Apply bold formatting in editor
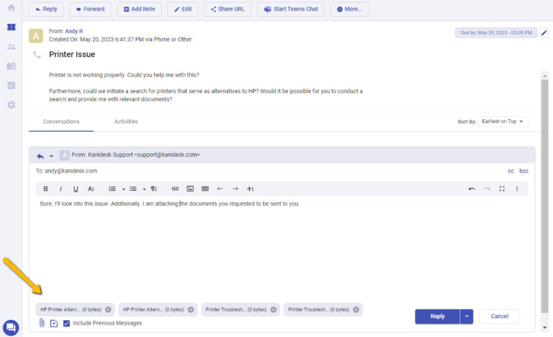Viewport: 553px width, 337px height. 45,189
